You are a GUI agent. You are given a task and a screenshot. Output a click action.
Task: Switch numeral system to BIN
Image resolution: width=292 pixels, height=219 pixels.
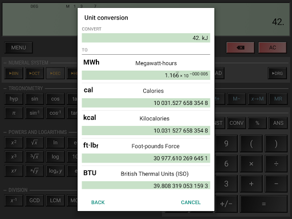tap(14, 73)
